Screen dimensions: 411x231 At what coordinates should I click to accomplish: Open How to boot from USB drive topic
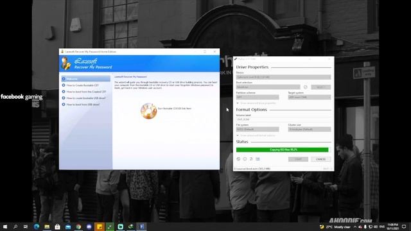click(81, 105)
